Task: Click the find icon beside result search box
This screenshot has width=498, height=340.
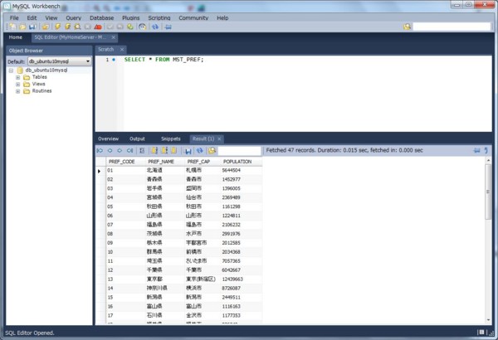Action: point(212,150)
